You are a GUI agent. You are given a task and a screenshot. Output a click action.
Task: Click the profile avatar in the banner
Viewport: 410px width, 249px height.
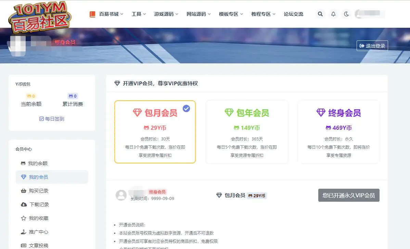tap(18, 46)
